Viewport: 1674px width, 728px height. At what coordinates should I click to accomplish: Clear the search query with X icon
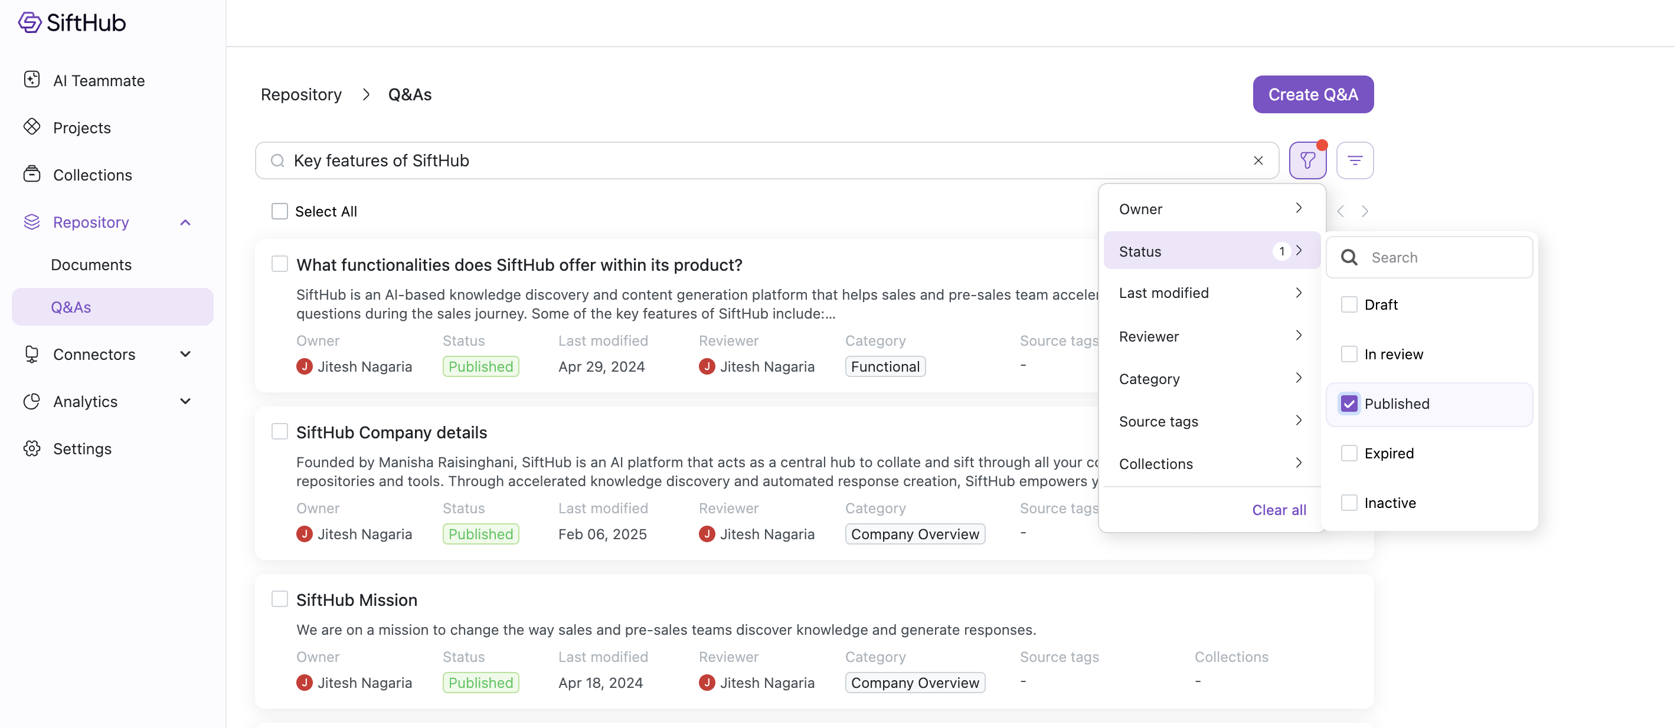pyautogui.click(x=1258, y=160)
